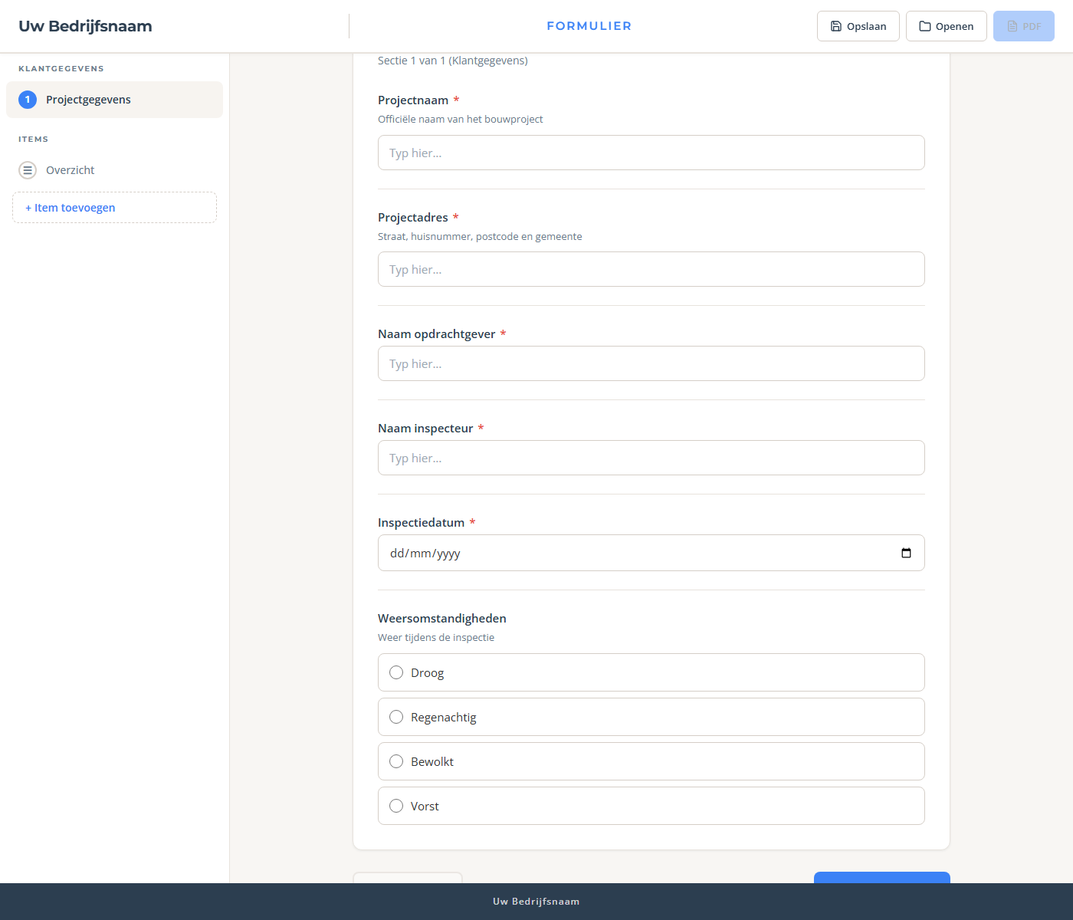Click the Droog radio circle icon
1073x920 pixels.
pos(396,672)
